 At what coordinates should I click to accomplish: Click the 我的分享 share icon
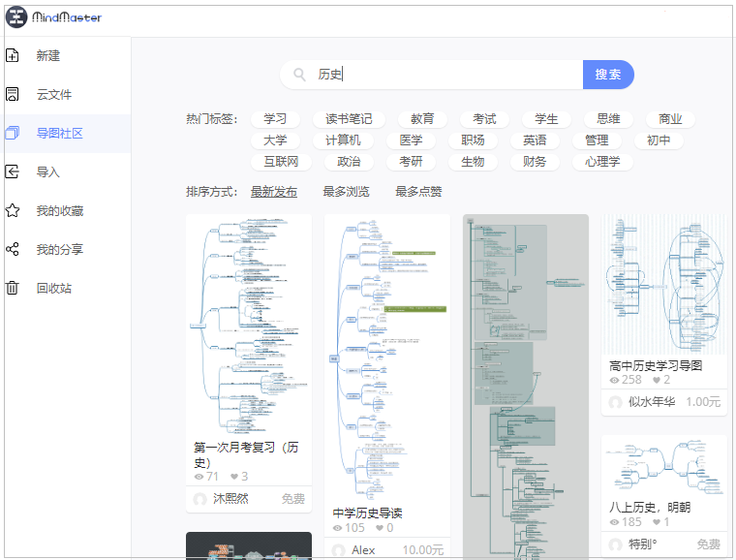[x=13, y=250]
